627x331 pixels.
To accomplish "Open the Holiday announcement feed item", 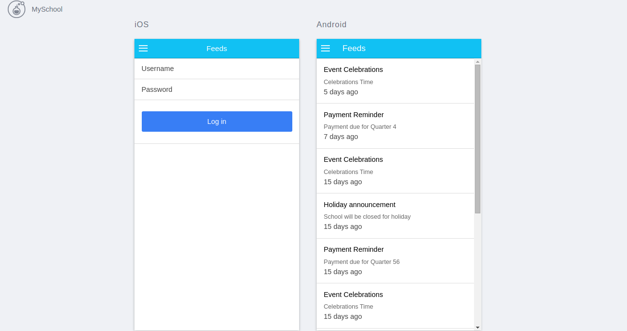I will coord(395,216).
